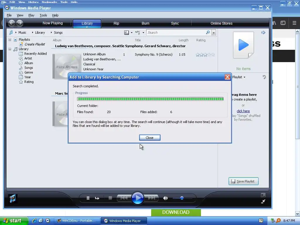Click the 'click here' link
300x225 pixels.
243,111
